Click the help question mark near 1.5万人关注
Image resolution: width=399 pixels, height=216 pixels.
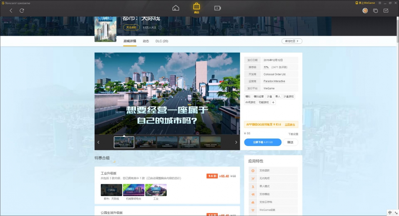[x=160, y=27]
